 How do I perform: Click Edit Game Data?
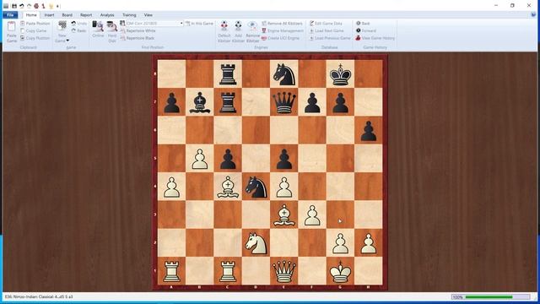point(326,24)
